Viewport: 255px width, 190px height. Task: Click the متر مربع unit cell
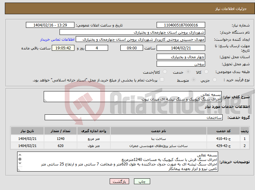(94, 139)
